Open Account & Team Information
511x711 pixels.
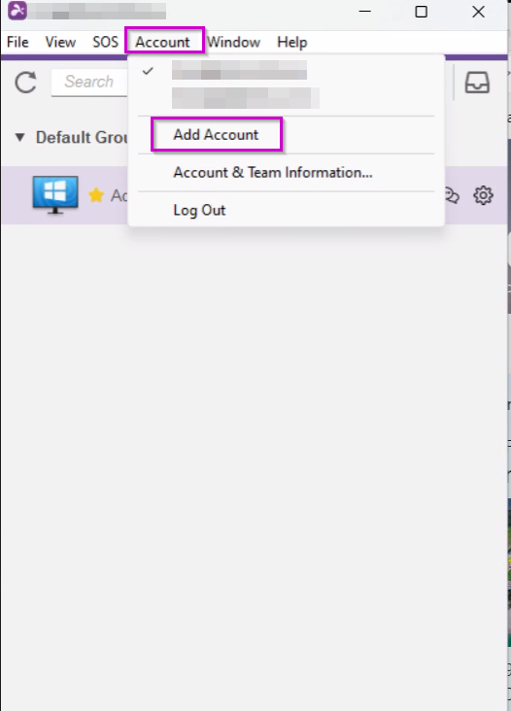coord(273,172)
